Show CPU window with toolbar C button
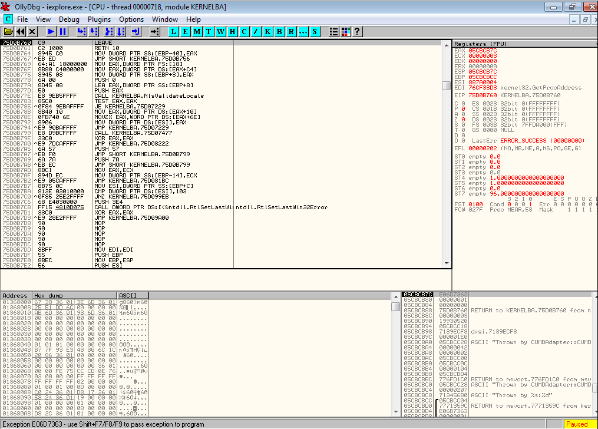 click(x=244, y=32)
